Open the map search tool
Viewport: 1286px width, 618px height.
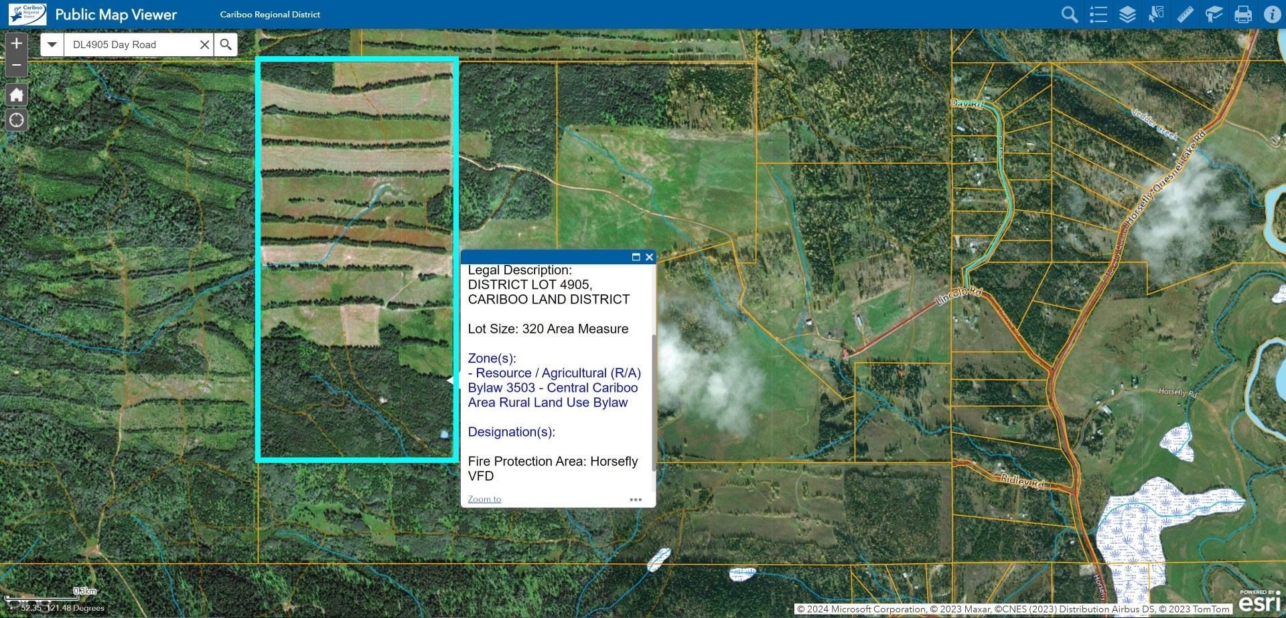coord(1069,13)
